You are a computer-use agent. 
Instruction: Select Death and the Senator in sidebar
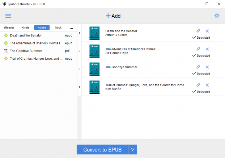click(x=39, y=35)
